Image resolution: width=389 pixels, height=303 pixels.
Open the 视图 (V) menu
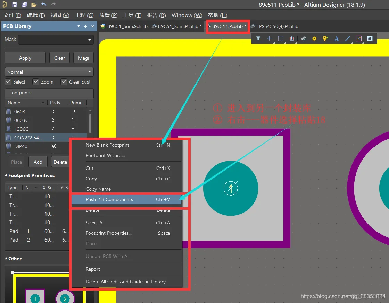pos(60,15)
